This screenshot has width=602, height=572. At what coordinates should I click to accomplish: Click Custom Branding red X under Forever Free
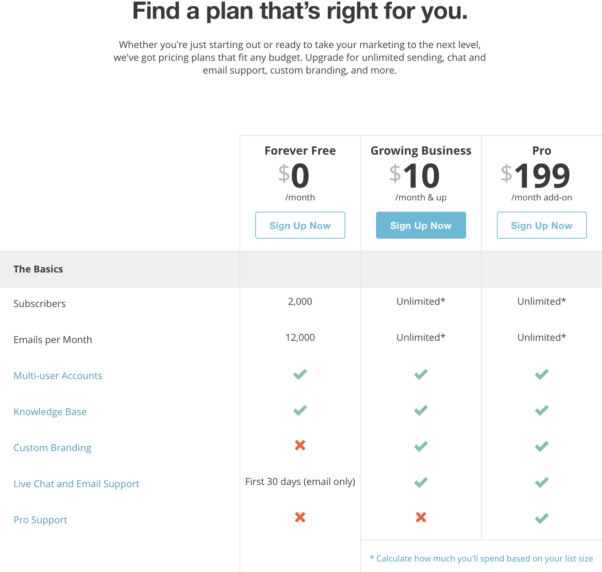(x=300, y=445)
